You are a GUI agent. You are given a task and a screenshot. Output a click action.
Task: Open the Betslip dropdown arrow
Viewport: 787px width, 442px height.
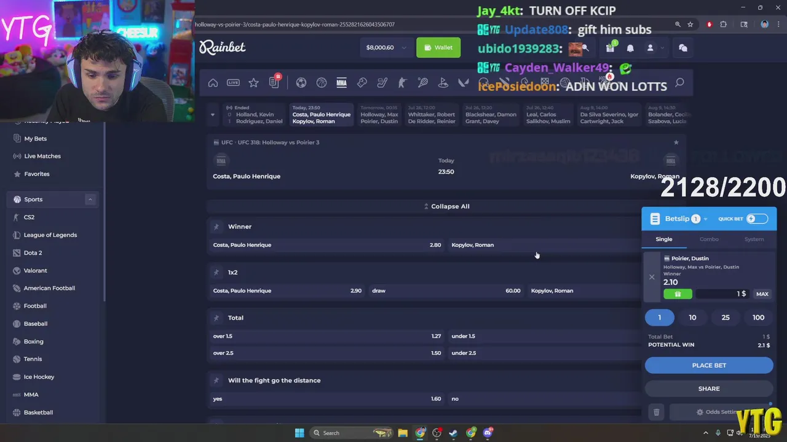tap(705, 219)
